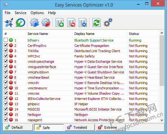167x134 pixels.
Task: Uncheck the vmicshutdown checkbox
Action: [x=6, y=72]
